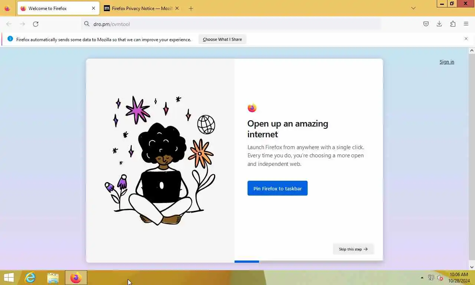Click the search magnifier icon in address bar
Image resolution: width=475 pixels, height=285 pixels.
[x=87, y=24]
